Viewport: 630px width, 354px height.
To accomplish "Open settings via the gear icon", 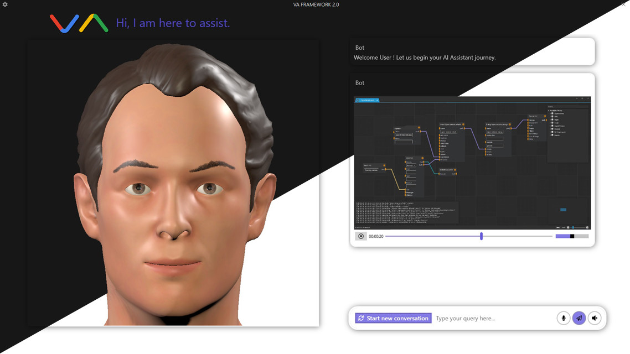I will (x=5, y=4).
